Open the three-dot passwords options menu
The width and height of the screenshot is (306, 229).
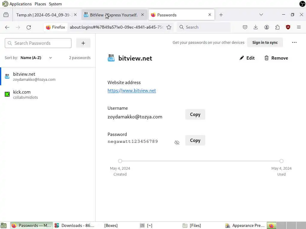[x=294, y=42]
